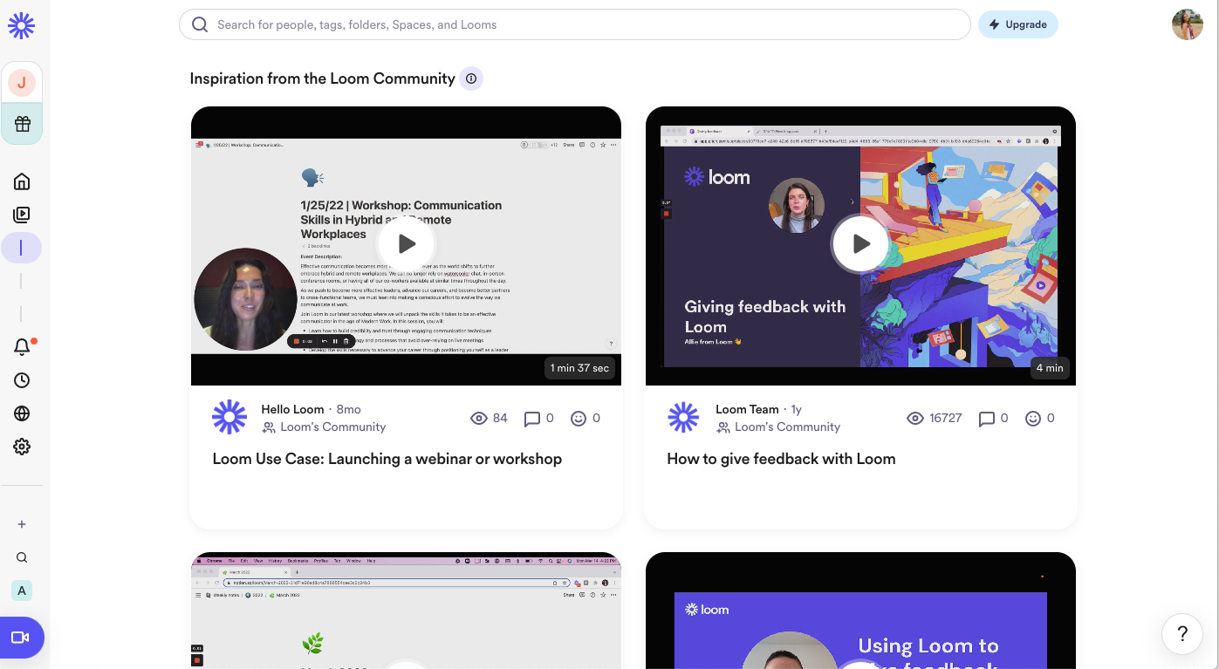Open the J workspace avatar

(22, 83)
